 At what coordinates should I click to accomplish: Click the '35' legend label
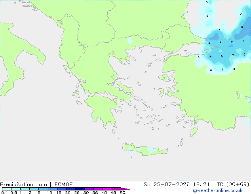(x=95, y=192)
